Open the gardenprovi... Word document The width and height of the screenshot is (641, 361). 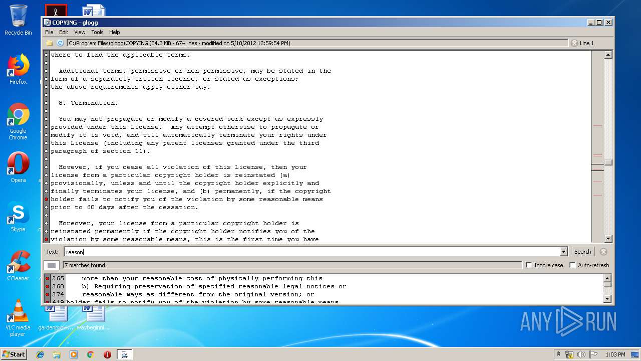[x=56, y=317]
